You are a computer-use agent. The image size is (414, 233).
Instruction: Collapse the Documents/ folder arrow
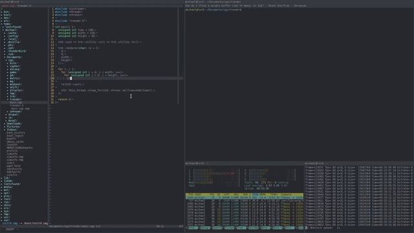click(x=5, y=57)
